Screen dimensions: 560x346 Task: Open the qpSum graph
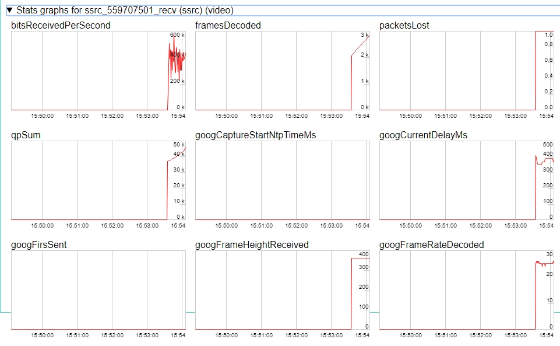pos(98,180)
